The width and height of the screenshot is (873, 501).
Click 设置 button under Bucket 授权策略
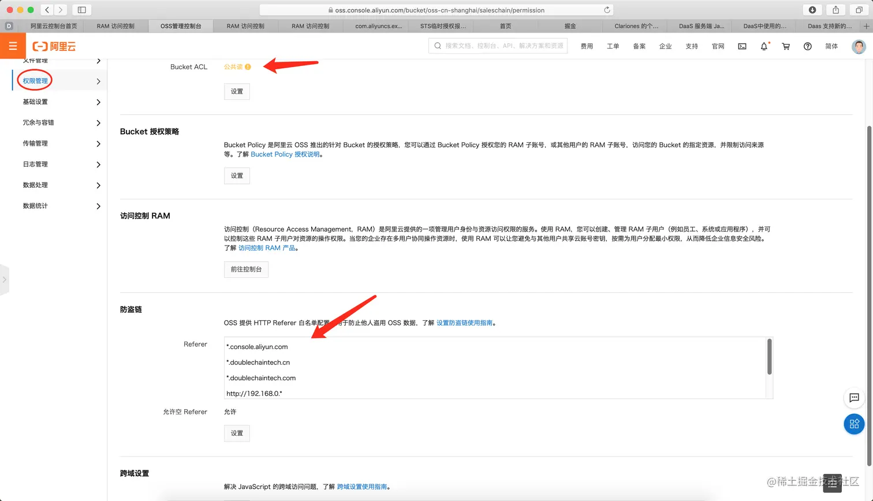tap(237, 176)
